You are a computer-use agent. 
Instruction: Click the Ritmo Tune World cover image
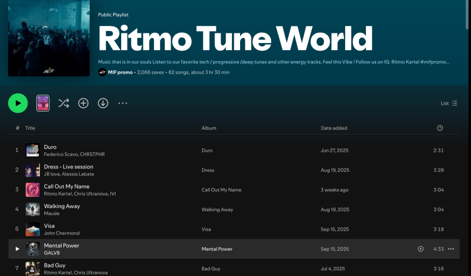[x=49, y=38]
